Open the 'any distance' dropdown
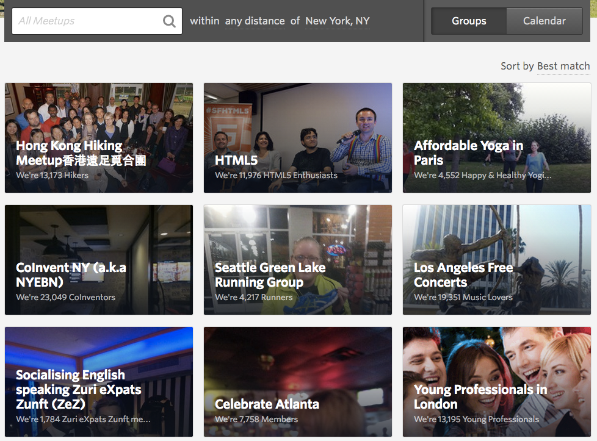This screenshot has width=597, height=441. (x=255, y=21)
